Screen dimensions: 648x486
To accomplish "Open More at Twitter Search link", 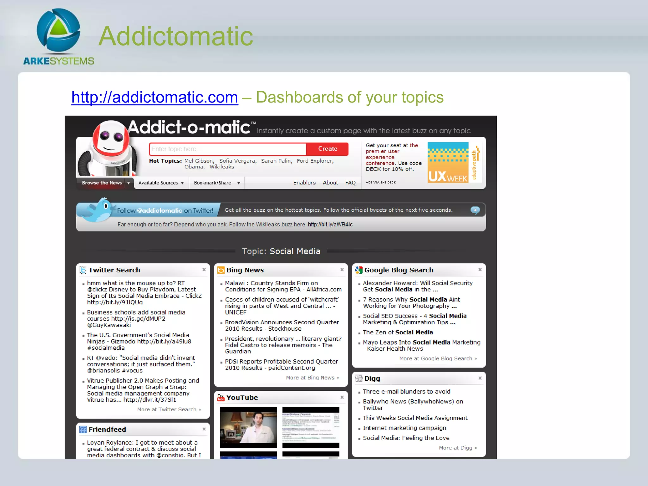I will pos(169,409).
